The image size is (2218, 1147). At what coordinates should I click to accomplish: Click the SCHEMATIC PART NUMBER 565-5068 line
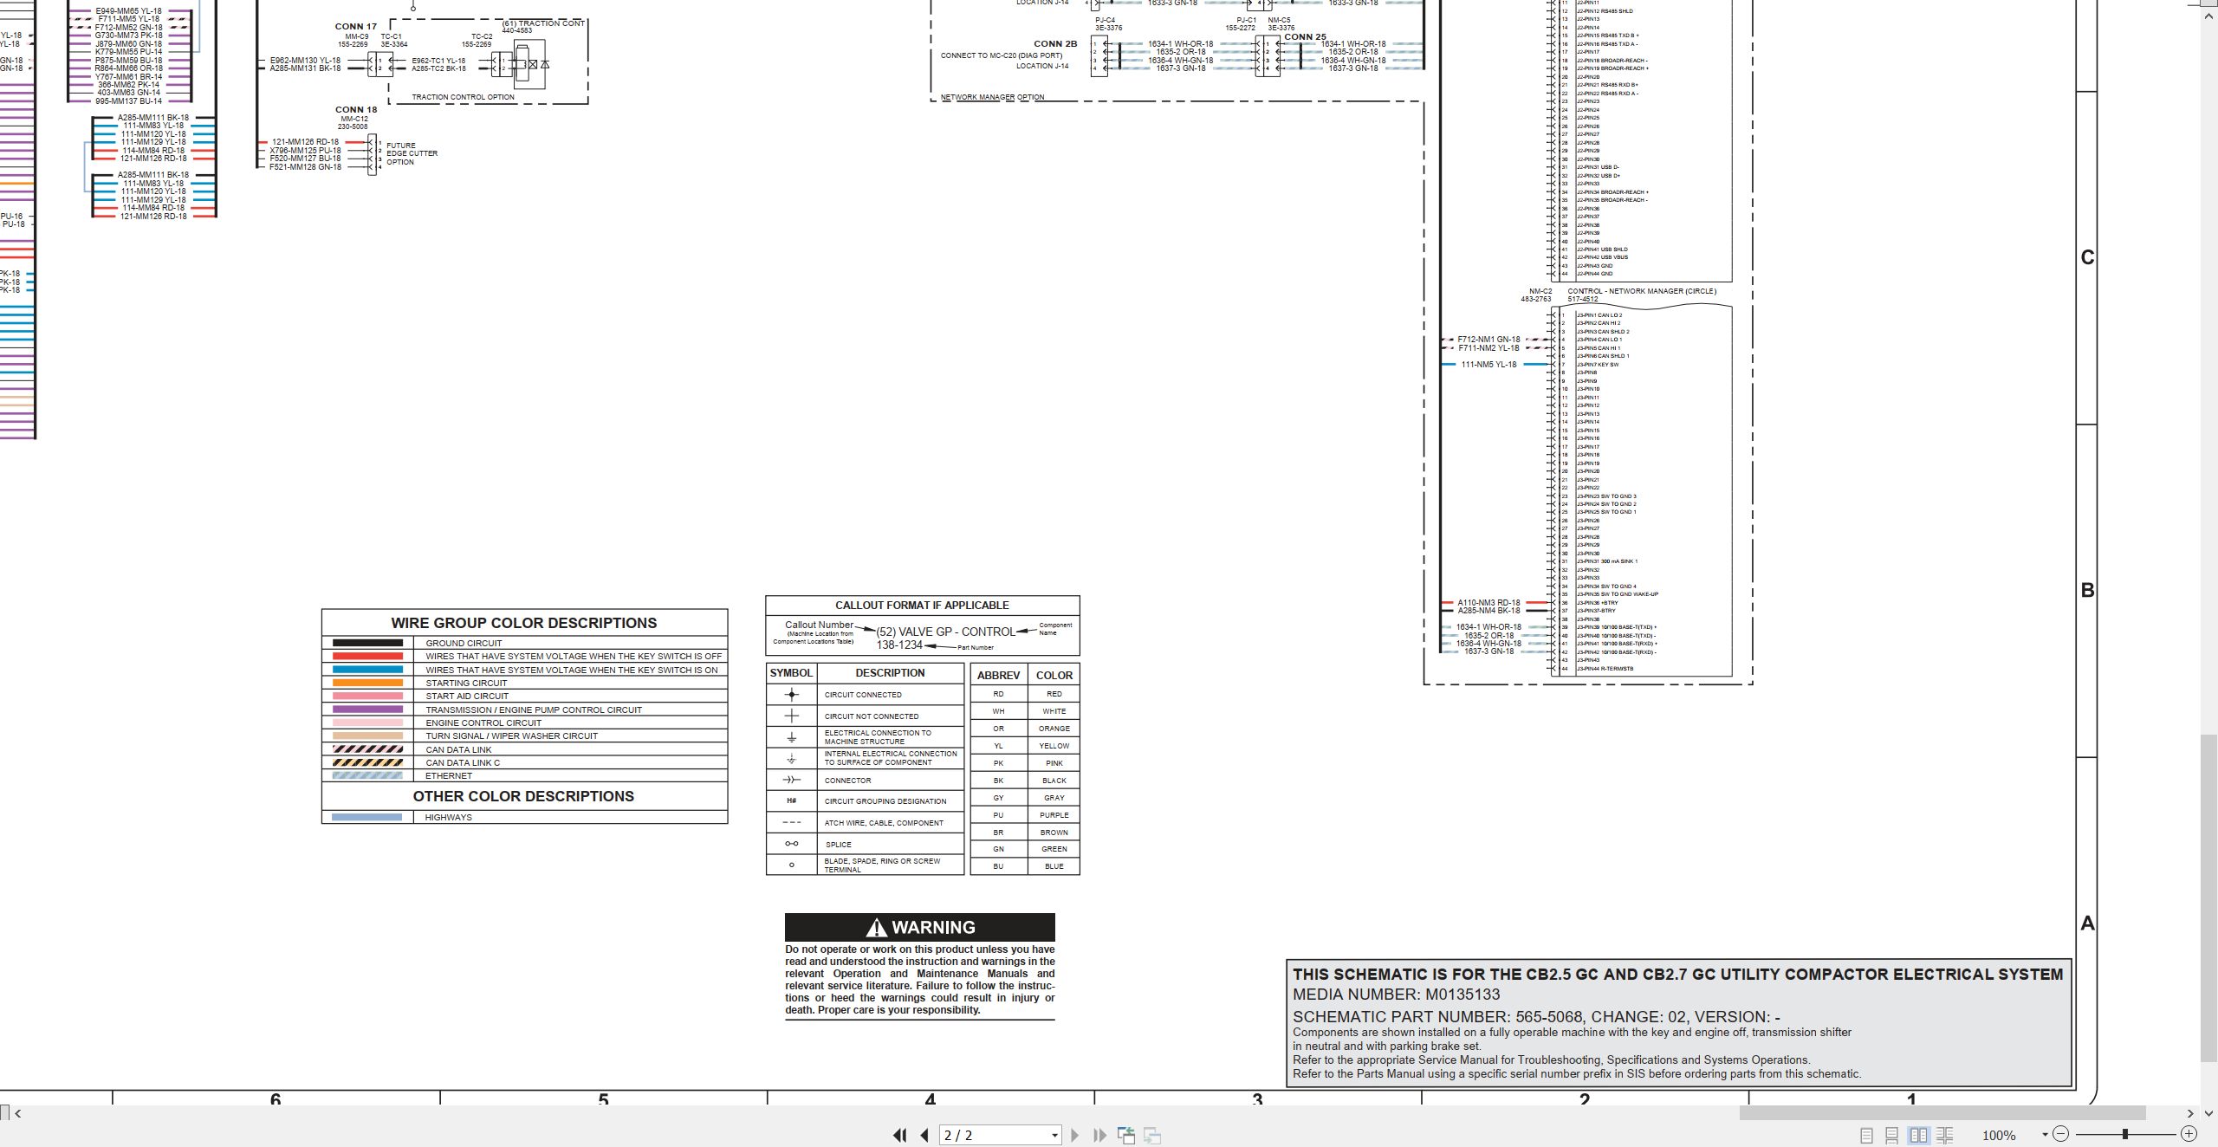click(x=1536, y=1016)
